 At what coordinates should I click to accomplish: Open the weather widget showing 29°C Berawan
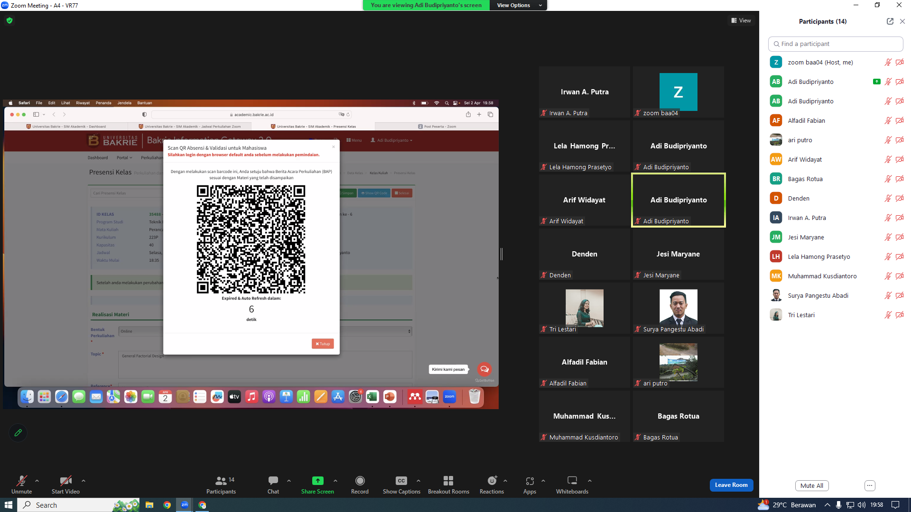coord(787,505)
